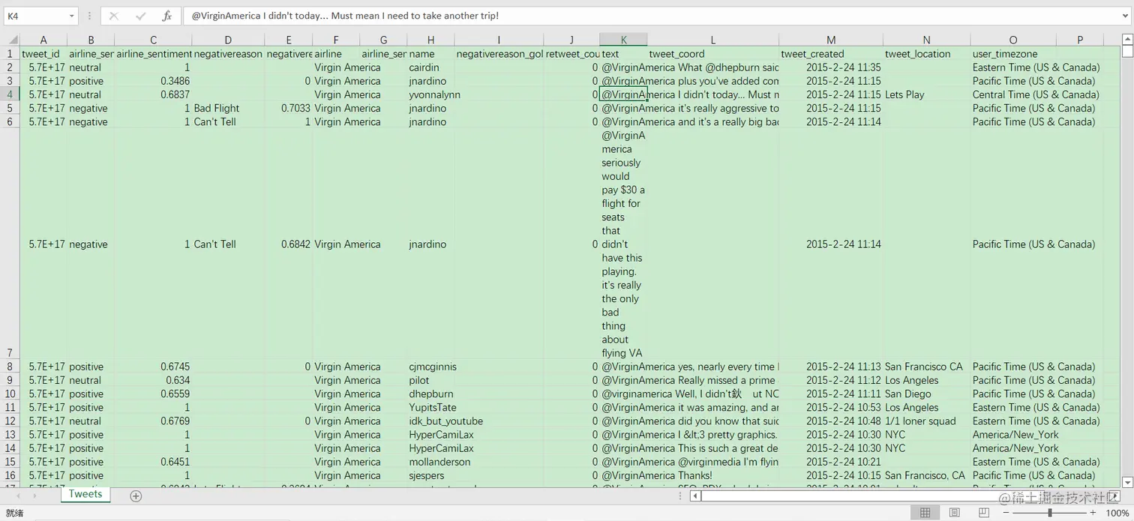Select the San Diego location cell
Image resolution: width=1134 pixels, height=521 pixels.
[926, 394]
